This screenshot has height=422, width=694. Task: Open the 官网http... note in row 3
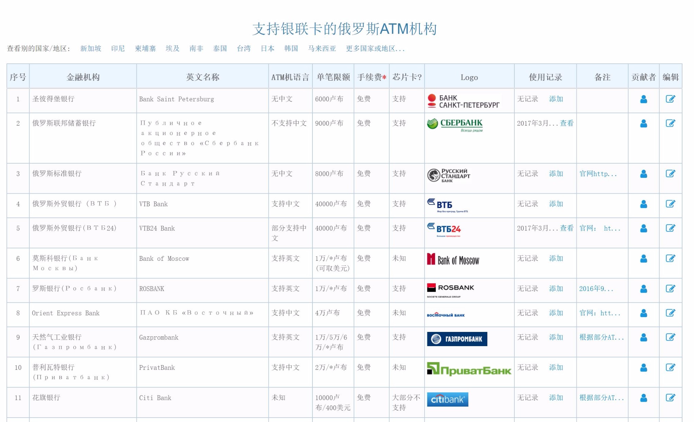598,174
